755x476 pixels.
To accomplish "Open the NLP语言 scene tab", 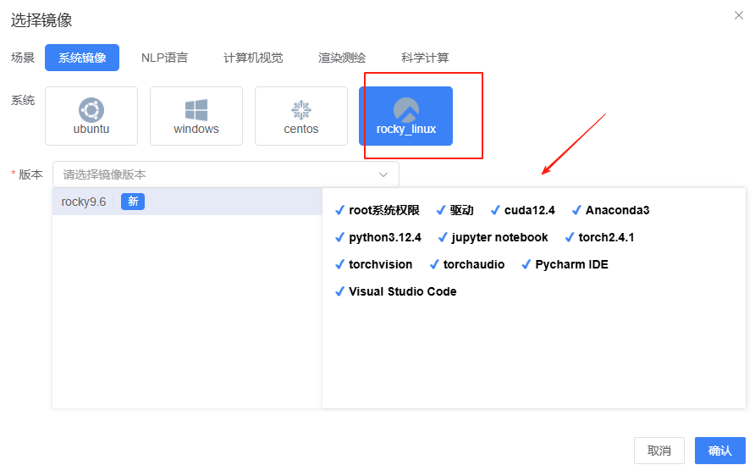I will coord(164,58).
